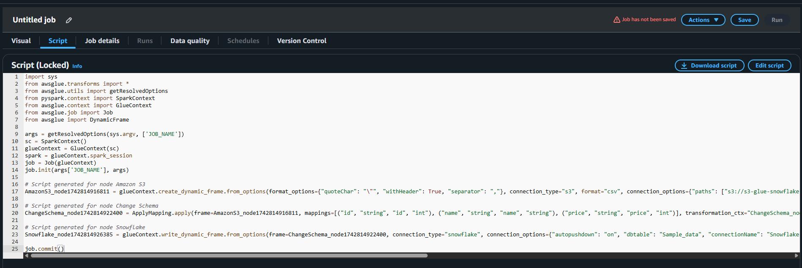802x268 pixels.
Task: Click the Edit script button
Action: (x=769, y=65)
